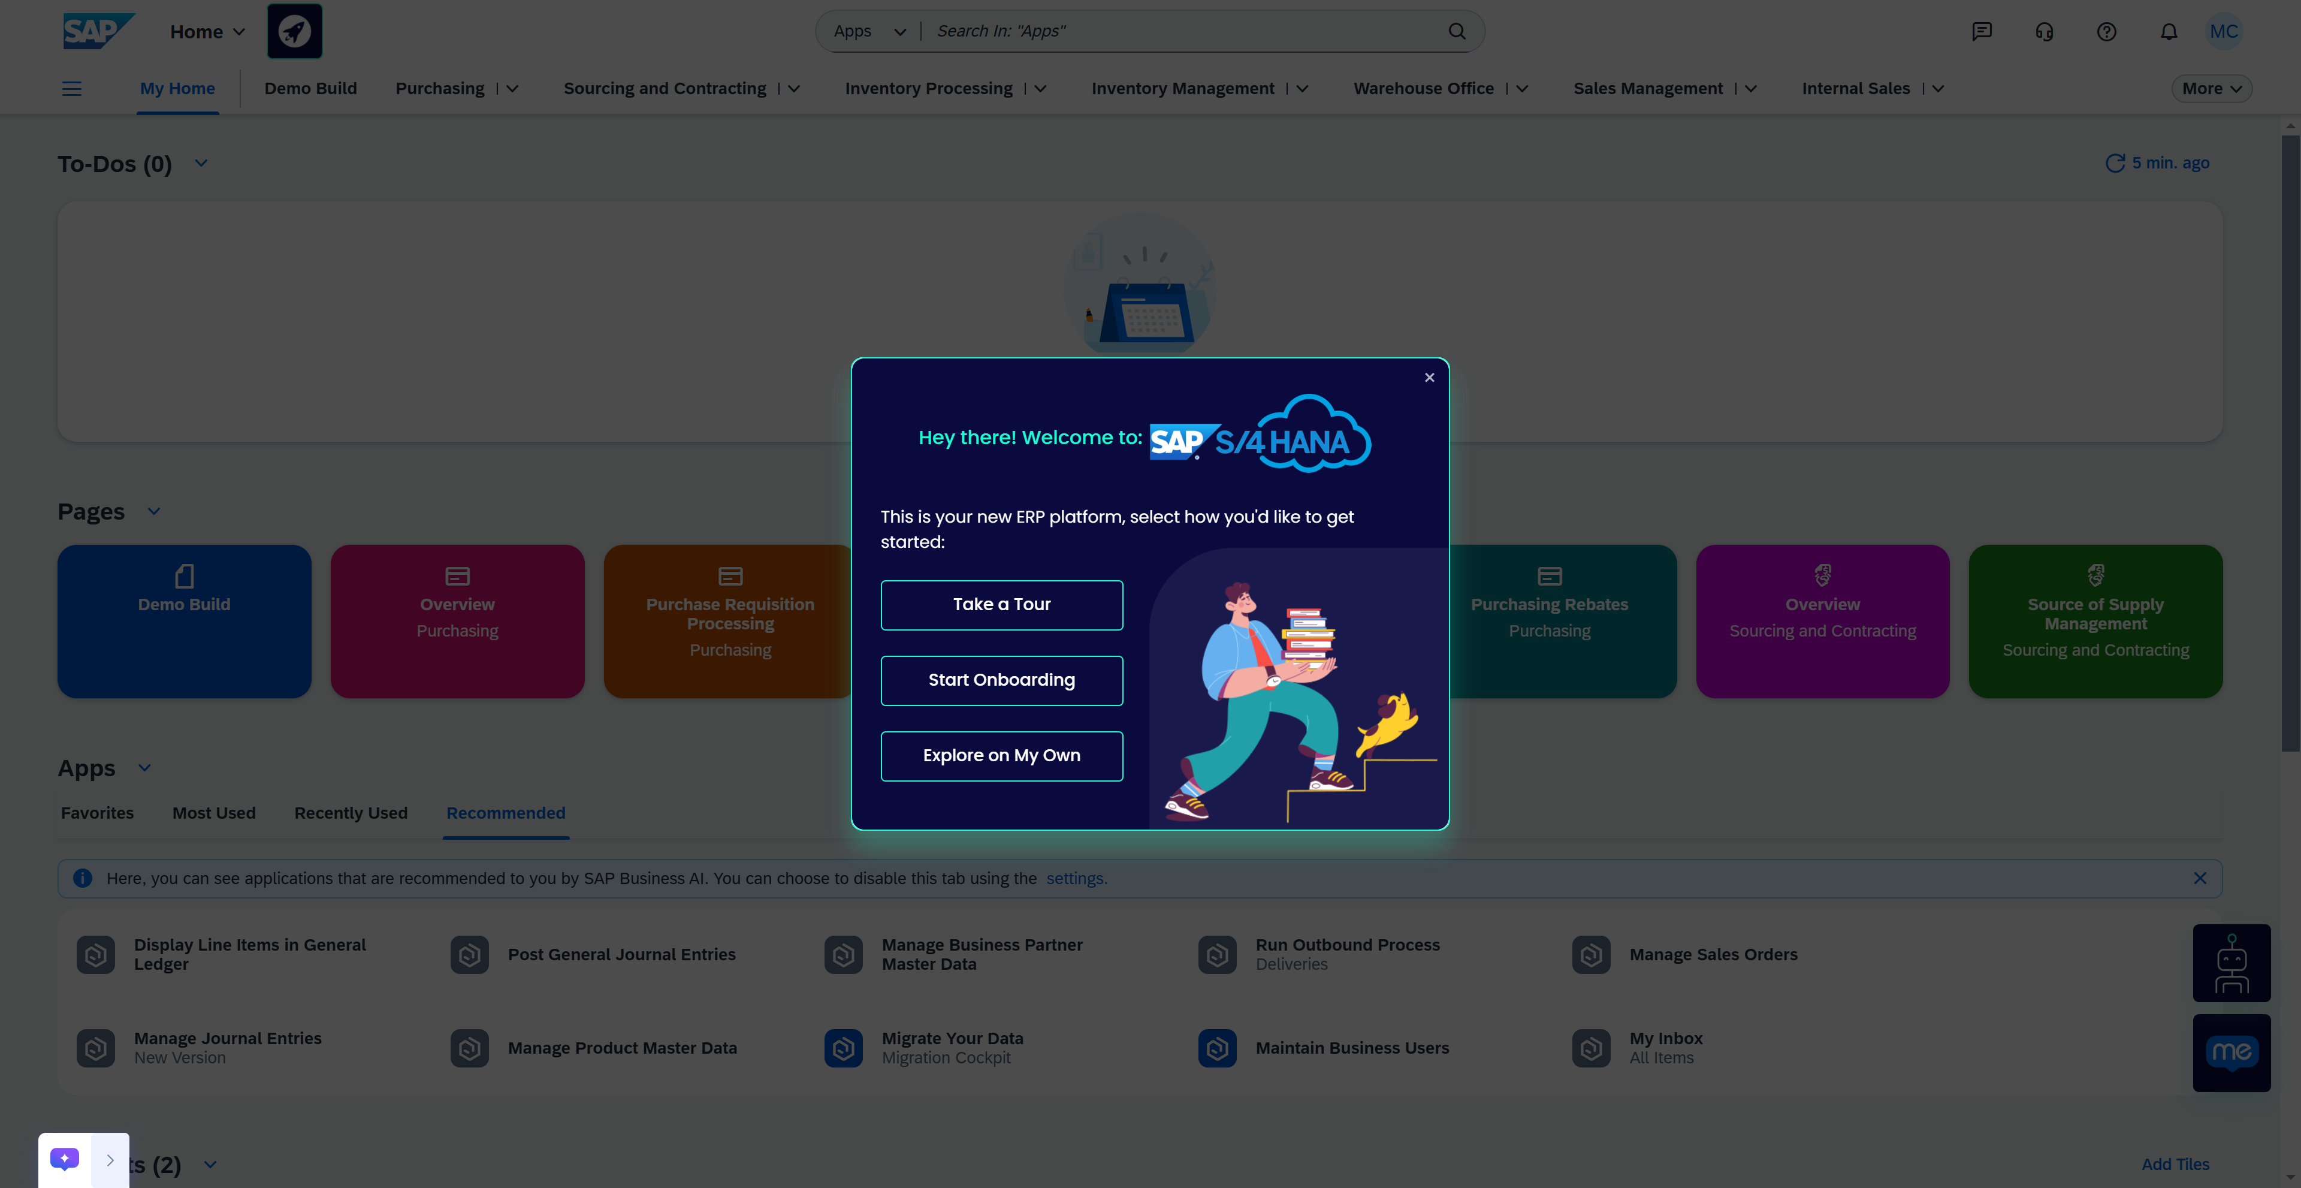Open My Inbox app icon

pyautogui.click(x=1591, y=1048)
